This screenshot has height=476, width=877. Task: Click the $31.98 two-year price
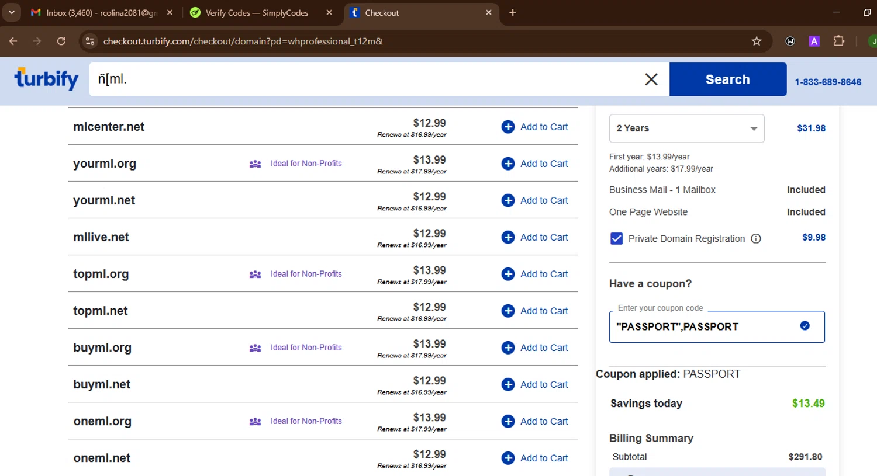point(811,128)
